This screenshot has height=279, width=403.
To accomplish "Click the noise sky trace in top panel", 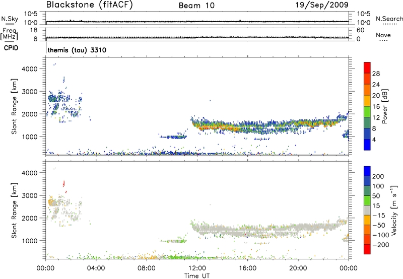I will click(x=197, y=21).
